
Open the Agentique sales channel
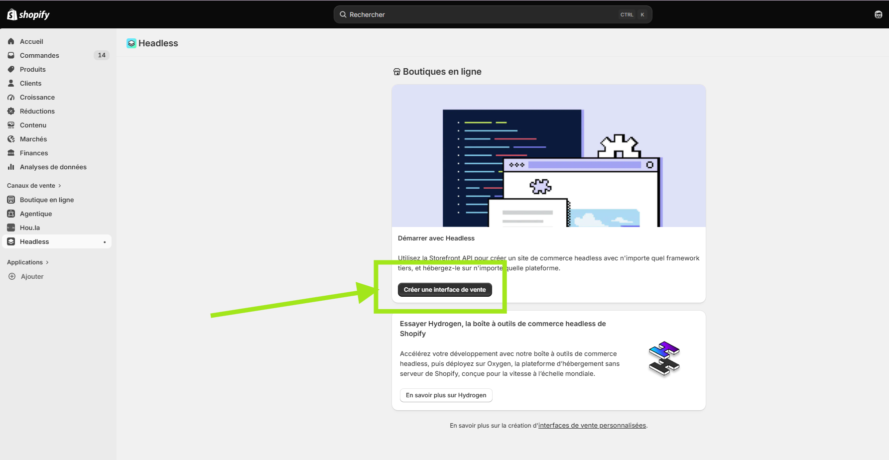(x=57, y=214)
